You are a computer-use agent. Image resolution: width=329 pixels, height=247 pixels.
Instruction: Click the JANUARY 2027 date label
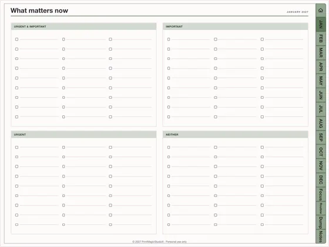297,12
